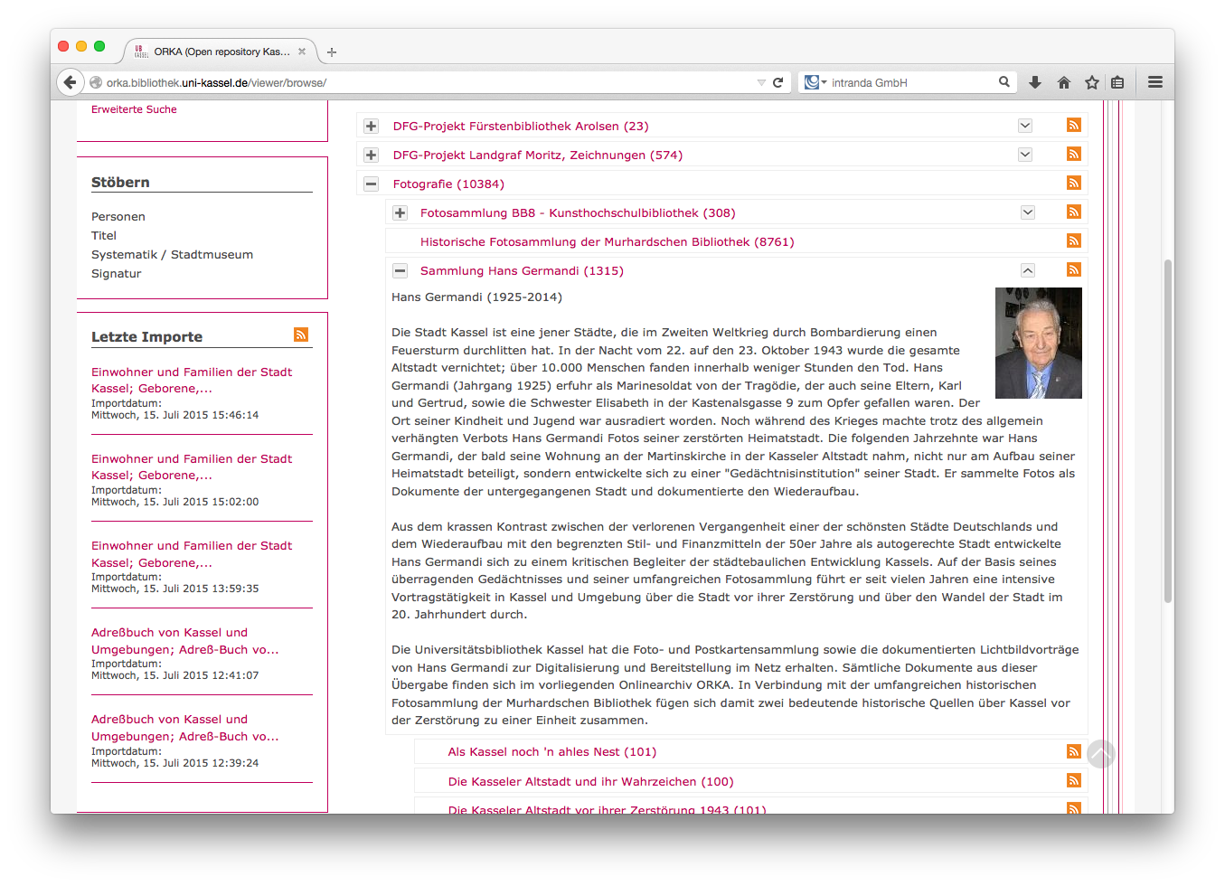
Task: Open RSS feed for Sammlung Hans Germandi
Action: tap(1074, 270)
